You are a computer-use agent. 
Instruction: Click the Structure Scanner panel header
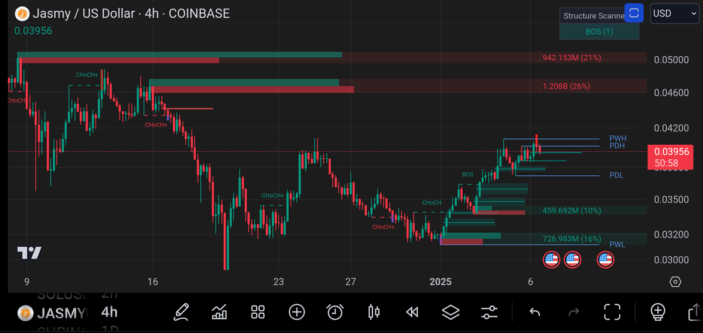(x=592, y=16)
